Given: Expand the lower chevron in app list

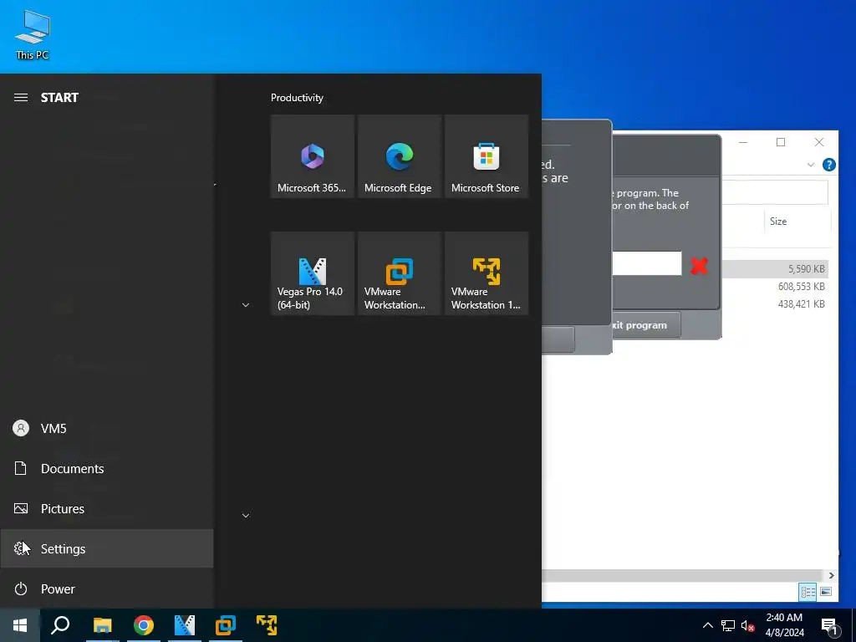Looking at the screenshot, I should [246, 515].
